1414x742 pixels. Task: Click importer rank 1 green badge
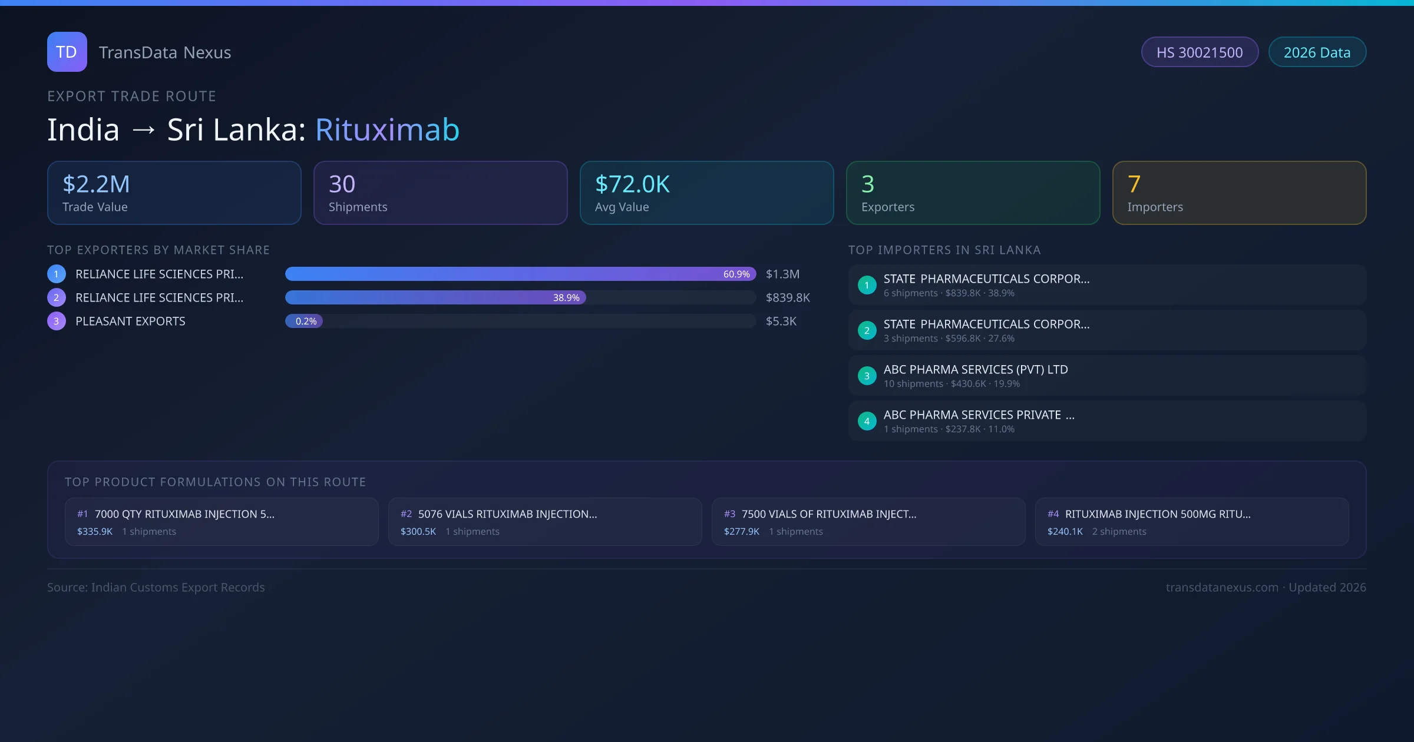[x=867, y=285]
